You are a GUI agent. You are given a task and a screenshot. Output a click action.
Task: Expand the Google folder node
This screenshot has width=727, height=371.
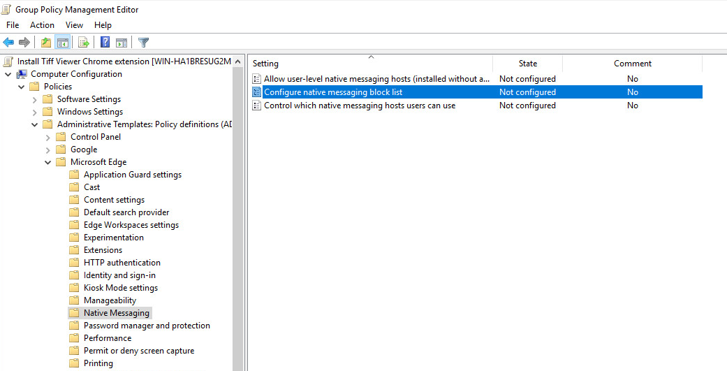(x=48, y=150)
